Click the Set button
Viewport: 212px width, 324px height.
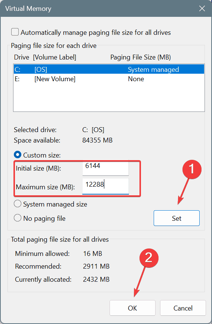176,218
